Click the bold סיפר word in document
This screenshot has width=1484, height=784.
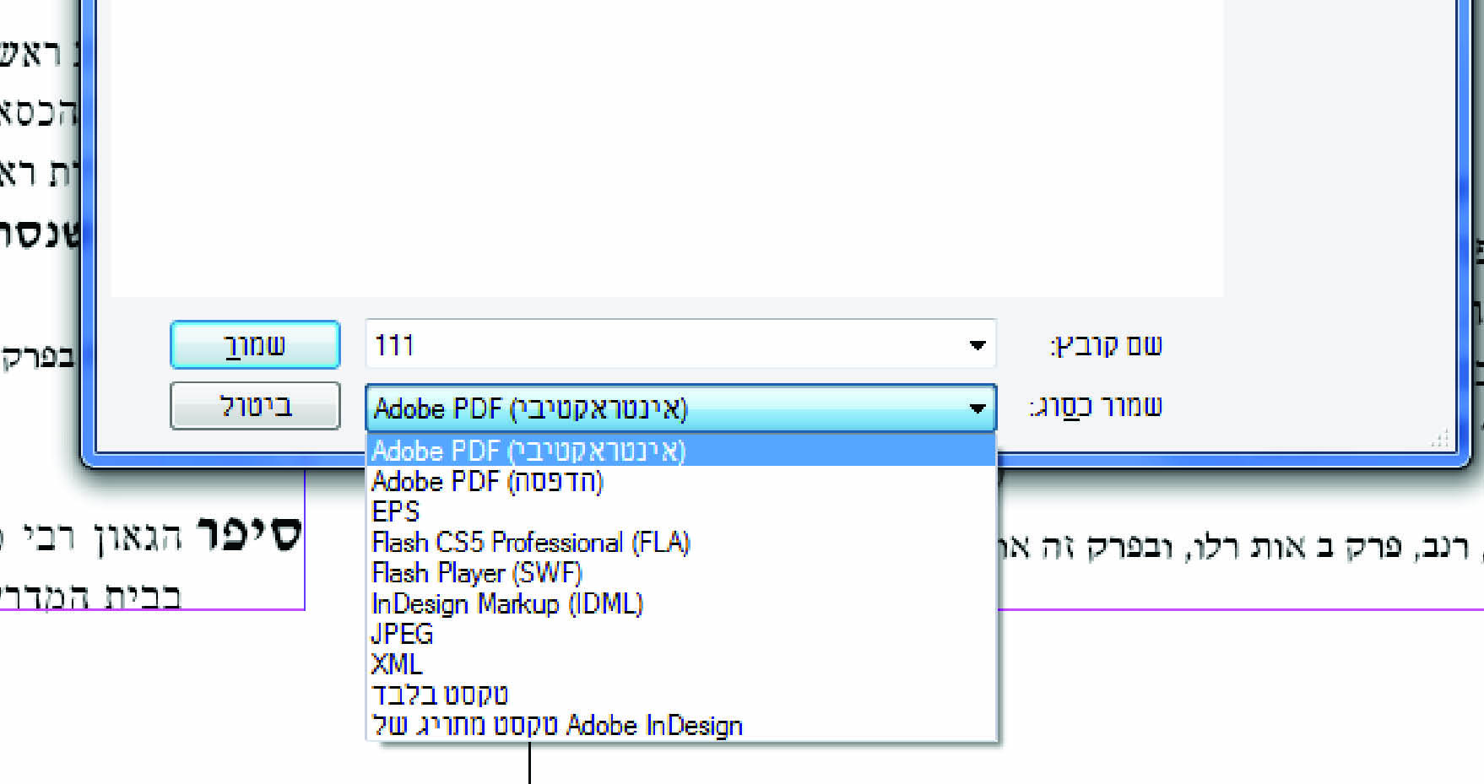pyautogui.click(x=249, y=534)
